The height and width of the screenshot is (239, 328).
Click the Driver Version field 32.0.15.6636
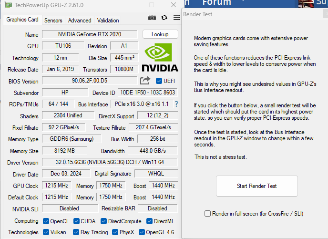[x=110, y=162]
